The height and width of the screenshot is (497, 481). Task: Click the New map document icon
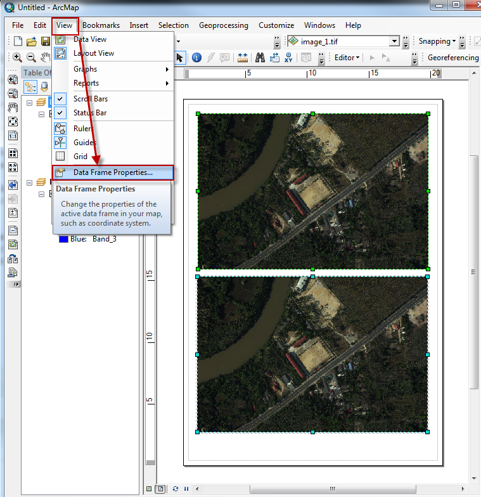tap(18, 41)
